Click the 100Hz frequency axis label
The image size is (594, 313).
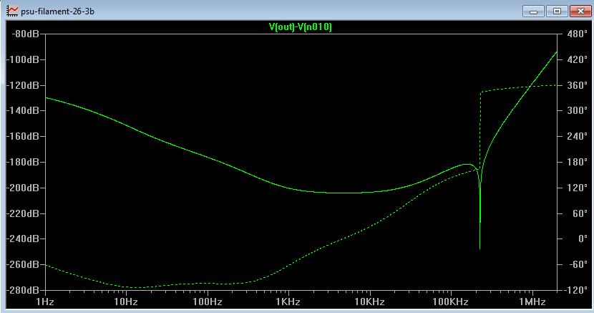click(x=208, y=302)
